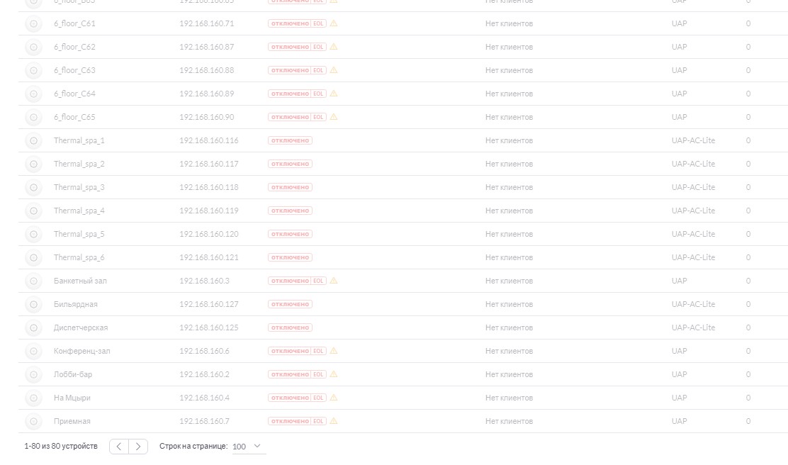
Task: Go to the next page of devices
Action: pyautogui.click(x=138, y=447)
